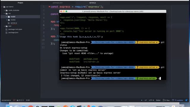This screenshot has height=107, width=190.
Task: Click the small dot indicator before LF
Action: coord(142,100)
